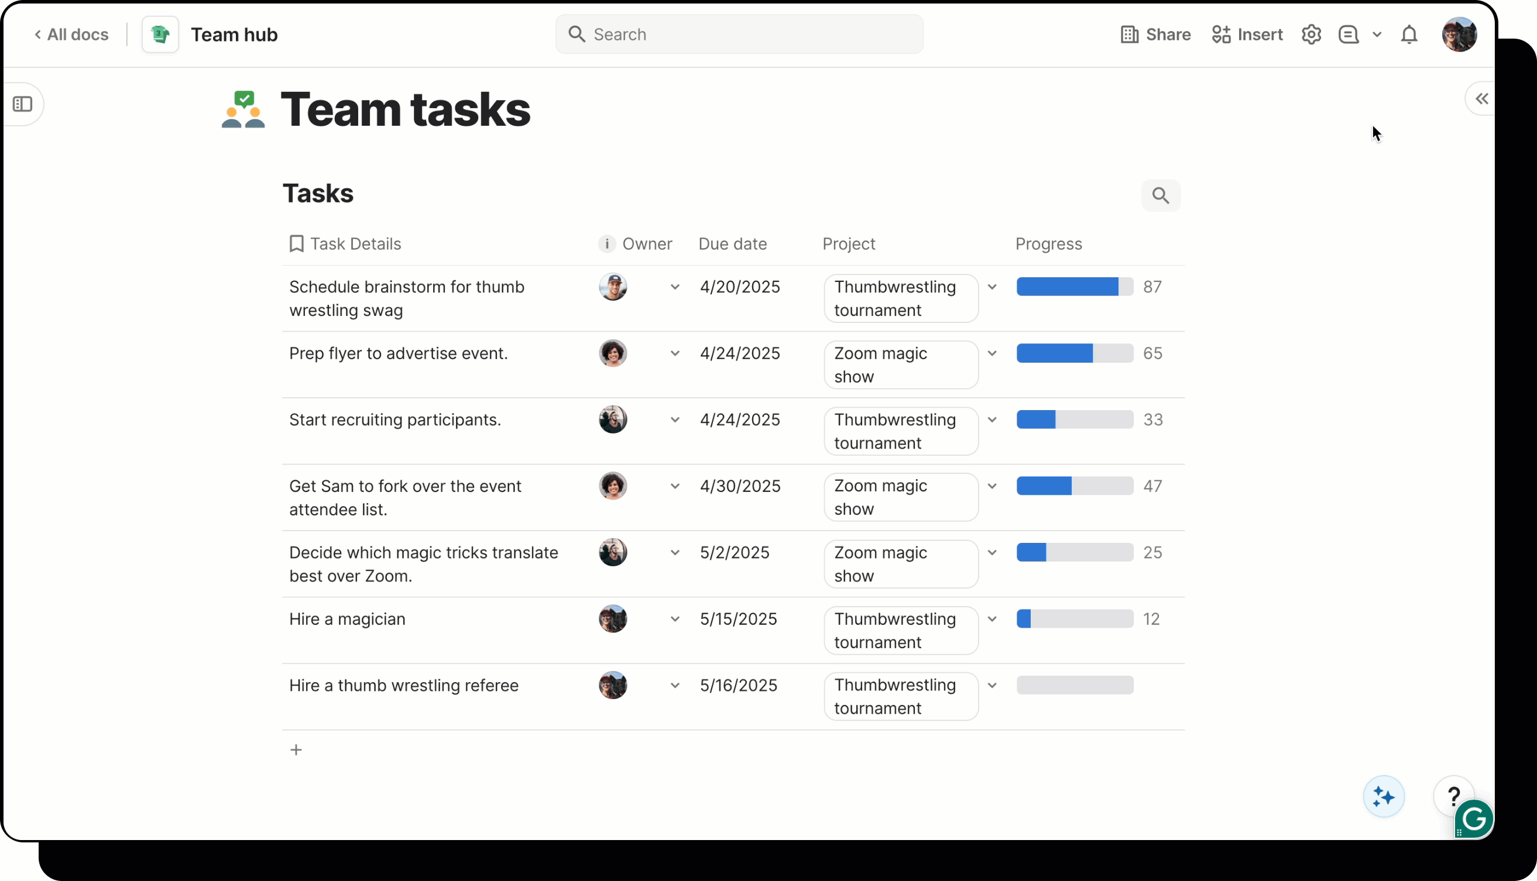Image resolution: width=1537 pixels, height=881 pixels.
Task: Select the 4/20/2025 due date
Action: (740, 287)
